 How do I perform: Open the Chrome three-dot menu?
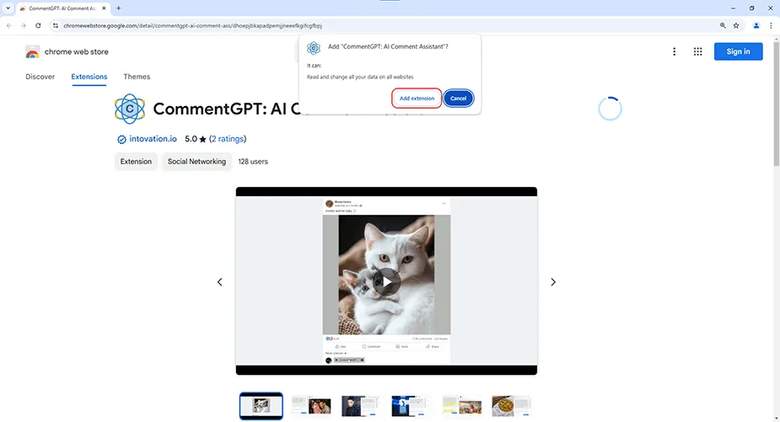771,25
